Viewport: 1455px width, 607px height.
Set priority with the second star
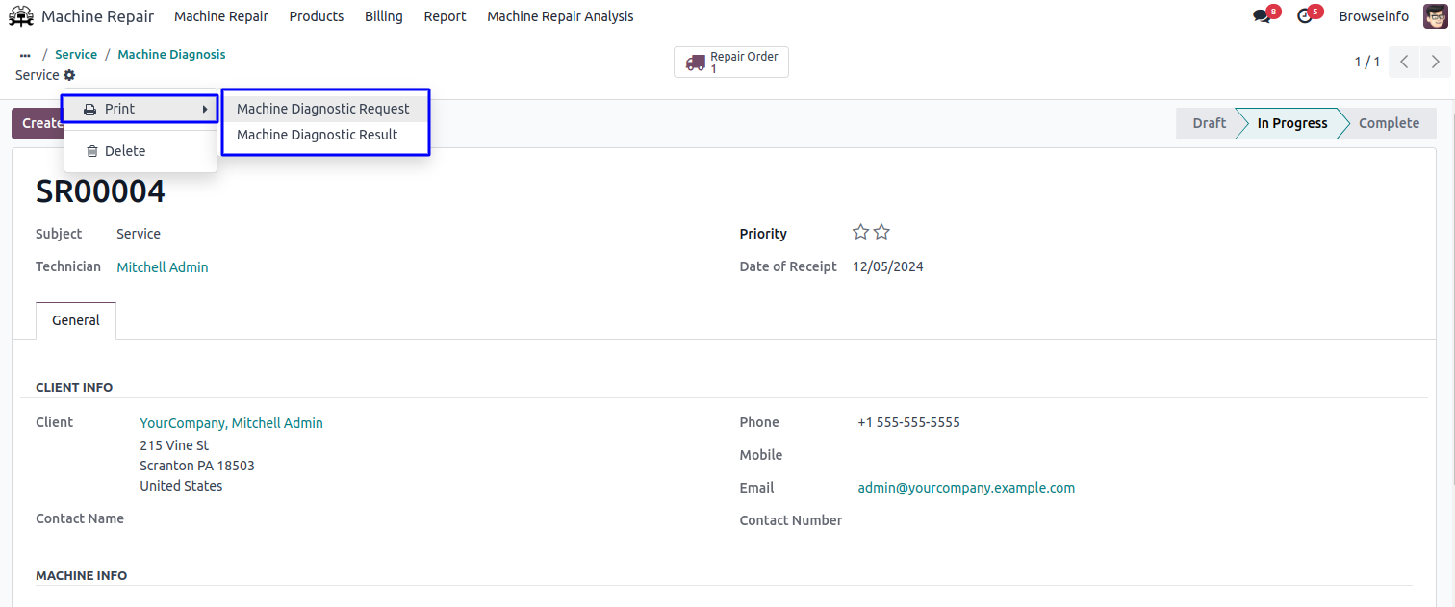coord(881,232)
